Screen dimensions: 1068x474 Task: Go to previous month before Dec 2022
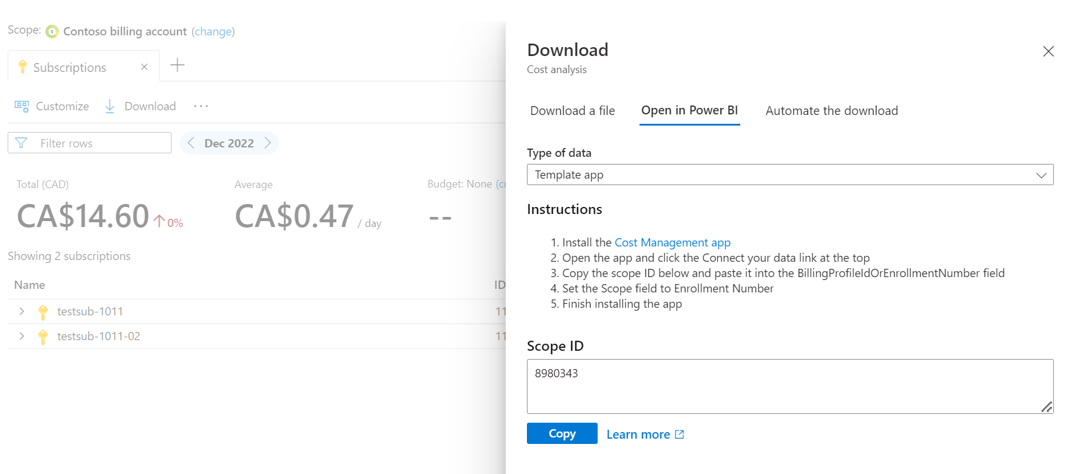(191, 143)
